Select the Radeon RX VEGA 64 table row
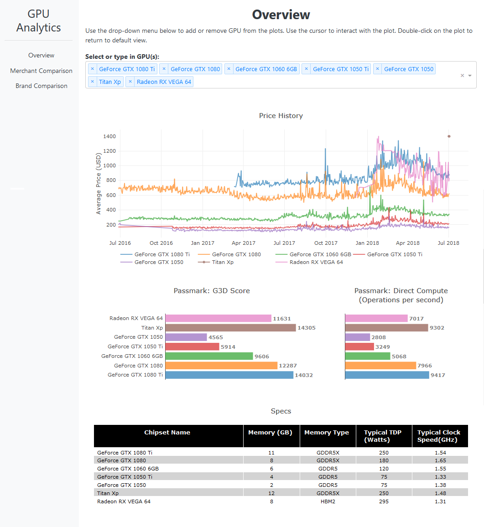 click(x=281, y=501)
